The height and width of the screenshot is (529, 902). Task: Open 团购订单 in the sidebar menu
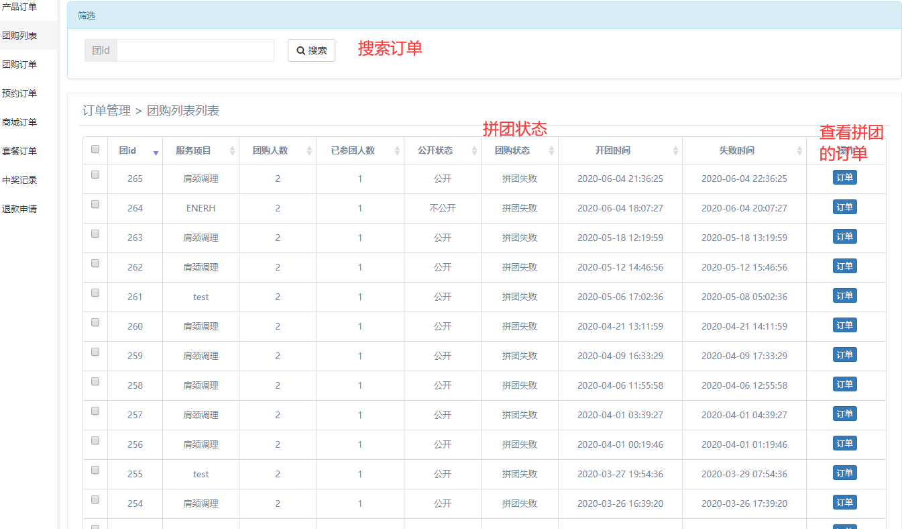click(19, 64)
